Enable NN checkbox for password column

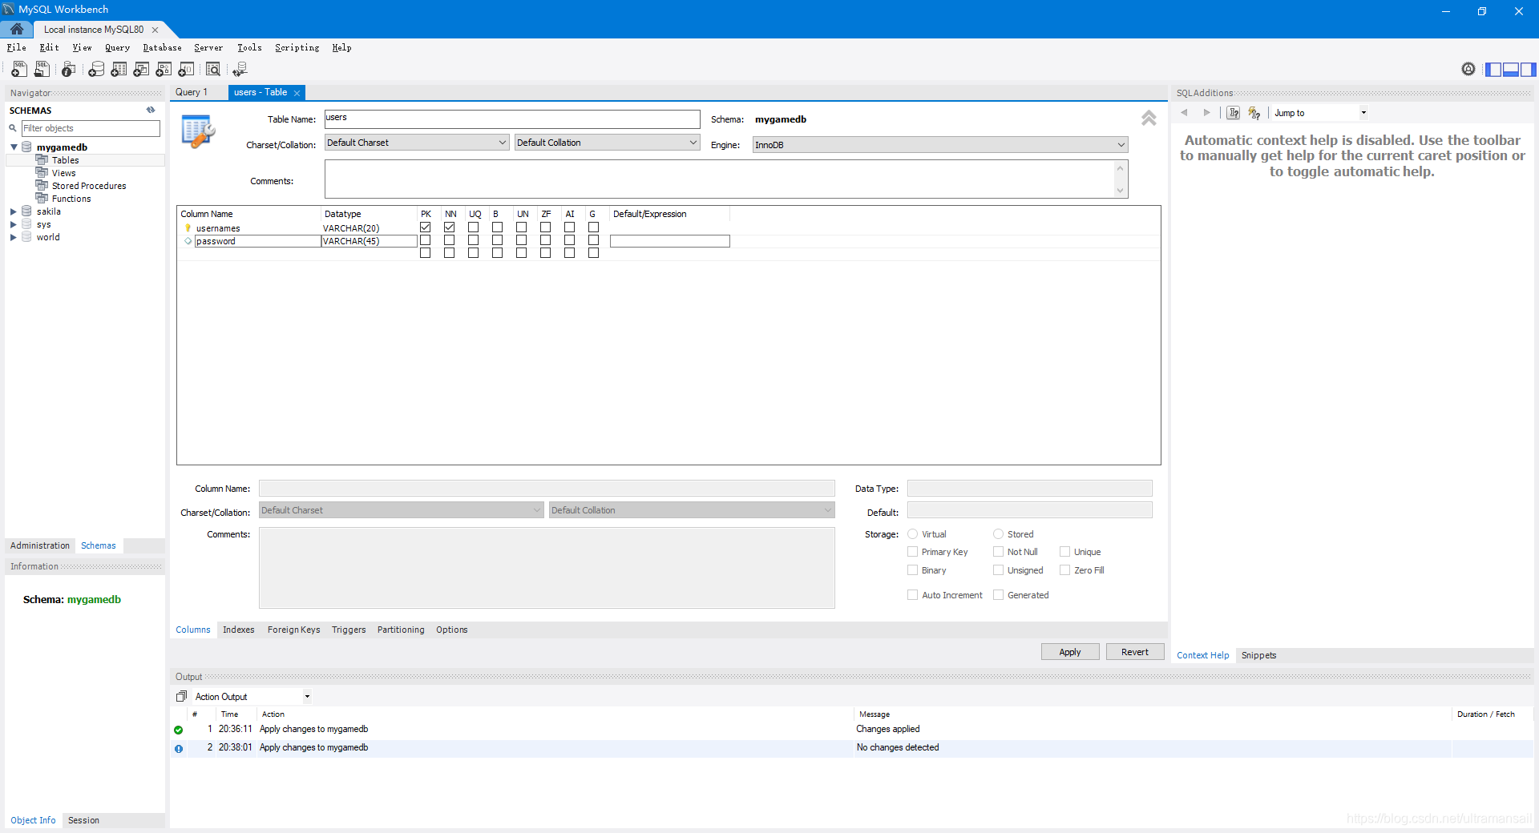point(450,240)
